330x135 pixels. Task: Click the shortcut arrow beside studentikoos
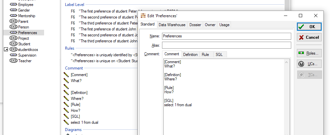[x=6, y=50]
